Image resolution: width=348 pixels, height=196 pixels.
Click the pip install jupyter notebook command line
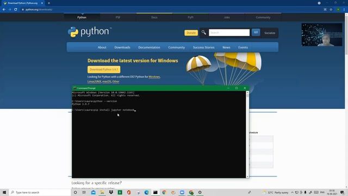click(x=103, y=110)
